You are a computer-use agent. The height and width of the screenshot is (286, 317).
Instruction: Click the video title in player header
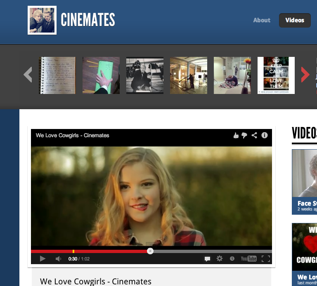pos(72,135)
